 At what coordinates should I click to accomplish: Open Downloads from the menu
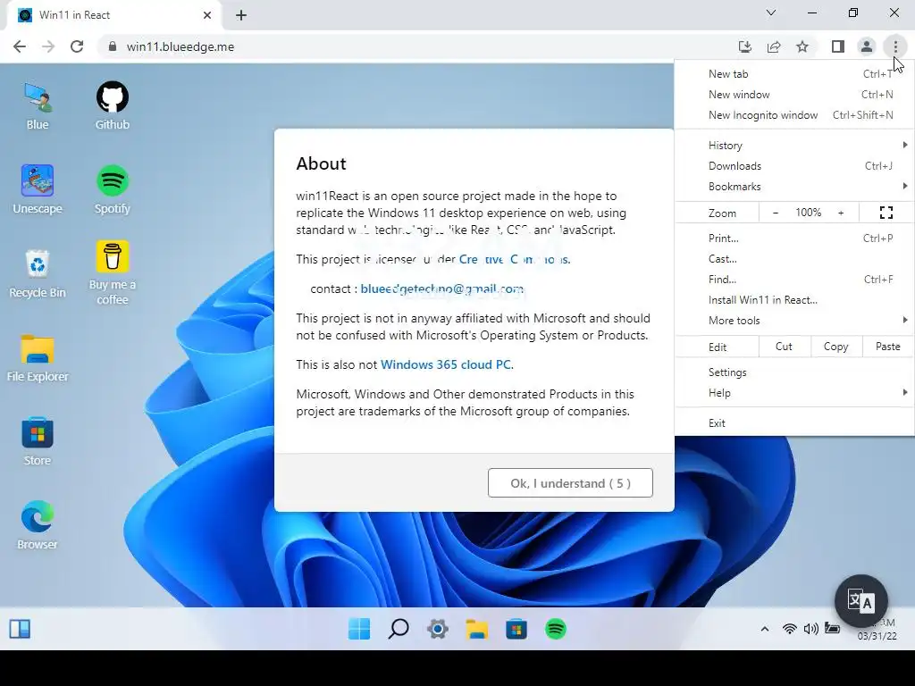click(x=794, y=166)
